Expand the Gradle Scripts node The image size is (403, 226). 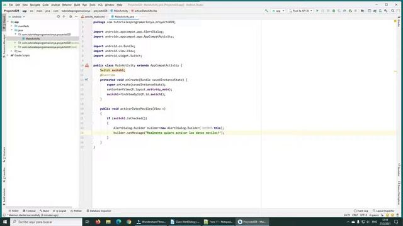[8, 55]
